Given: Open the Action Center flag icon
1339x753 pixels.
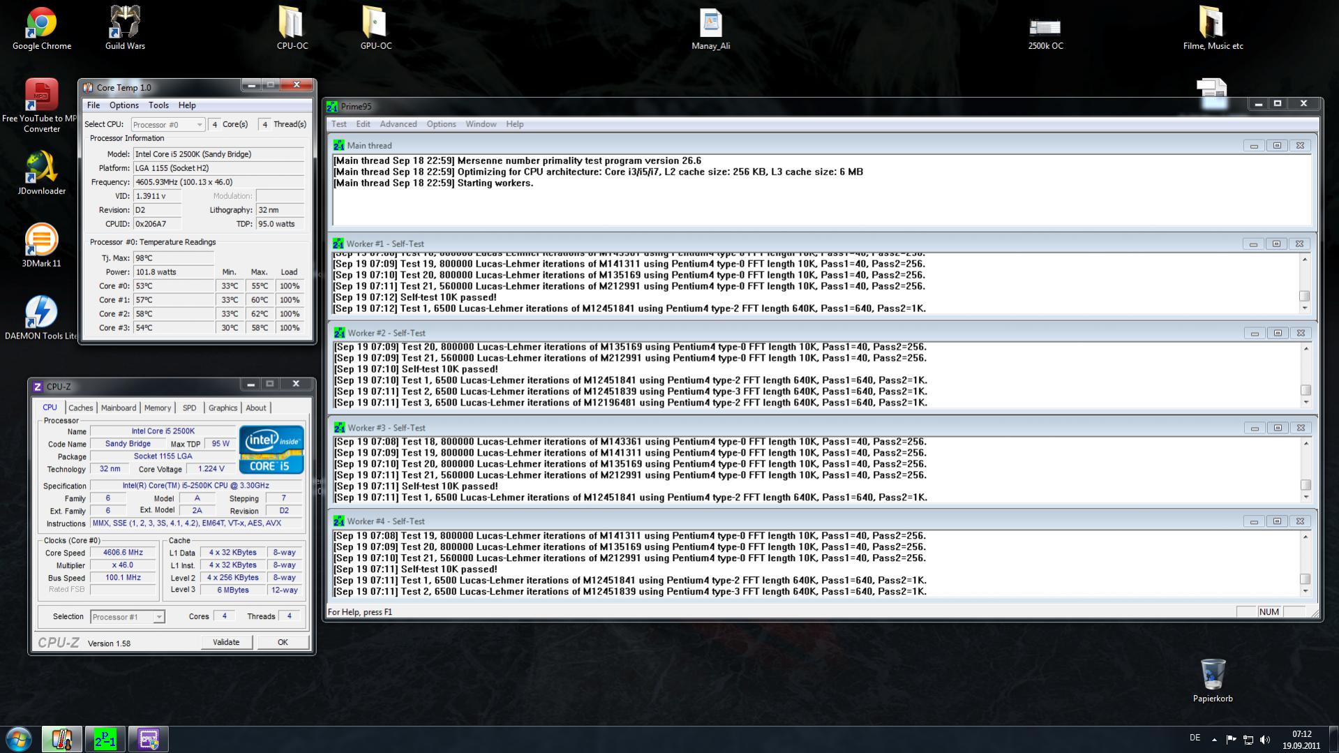Looking at the screenshot, I should 1231,740.
